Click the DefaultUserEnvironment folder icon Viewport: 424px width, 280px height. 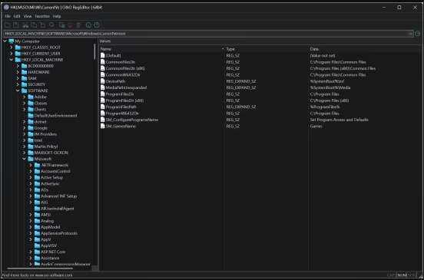pyautogui.click(x=31, y=116)
